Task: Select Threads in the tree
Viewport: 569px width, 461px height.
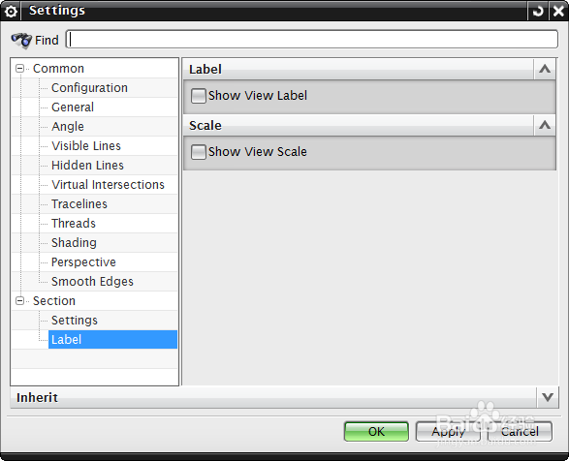Action: point(74,223)
